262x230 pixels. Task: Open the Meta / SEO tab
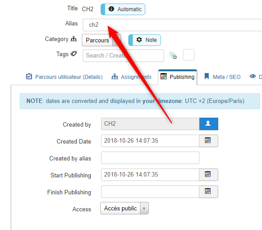click(222, 77)
